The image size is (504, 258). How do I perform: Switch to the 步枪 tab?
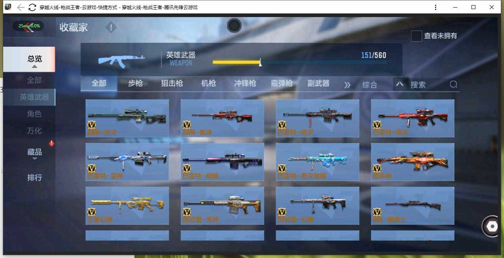point(135,83)
